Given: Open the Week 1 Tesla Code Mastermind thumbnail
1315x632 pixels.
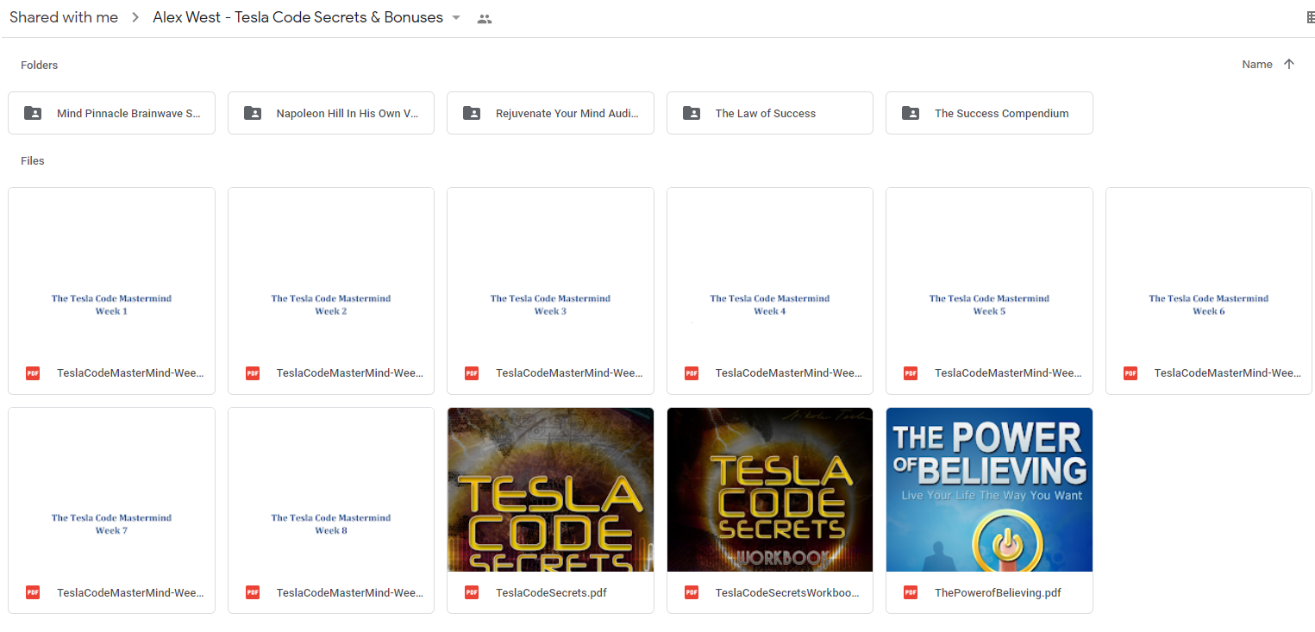Looking at the screenshot, I should point(111,270).
